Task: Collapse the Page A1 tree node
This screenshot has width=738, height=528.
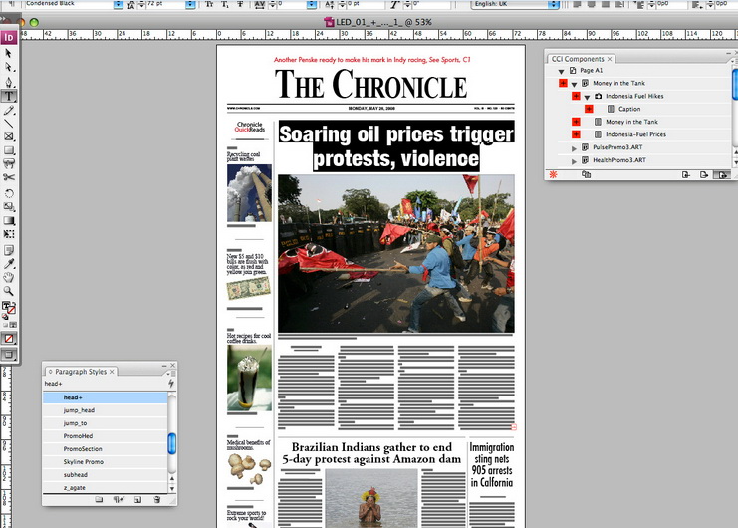Action: (x=561, y=71)
